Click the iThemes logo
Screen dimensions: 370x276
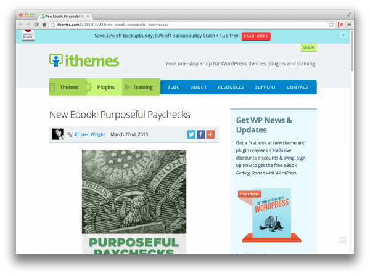tap(84, 60)
